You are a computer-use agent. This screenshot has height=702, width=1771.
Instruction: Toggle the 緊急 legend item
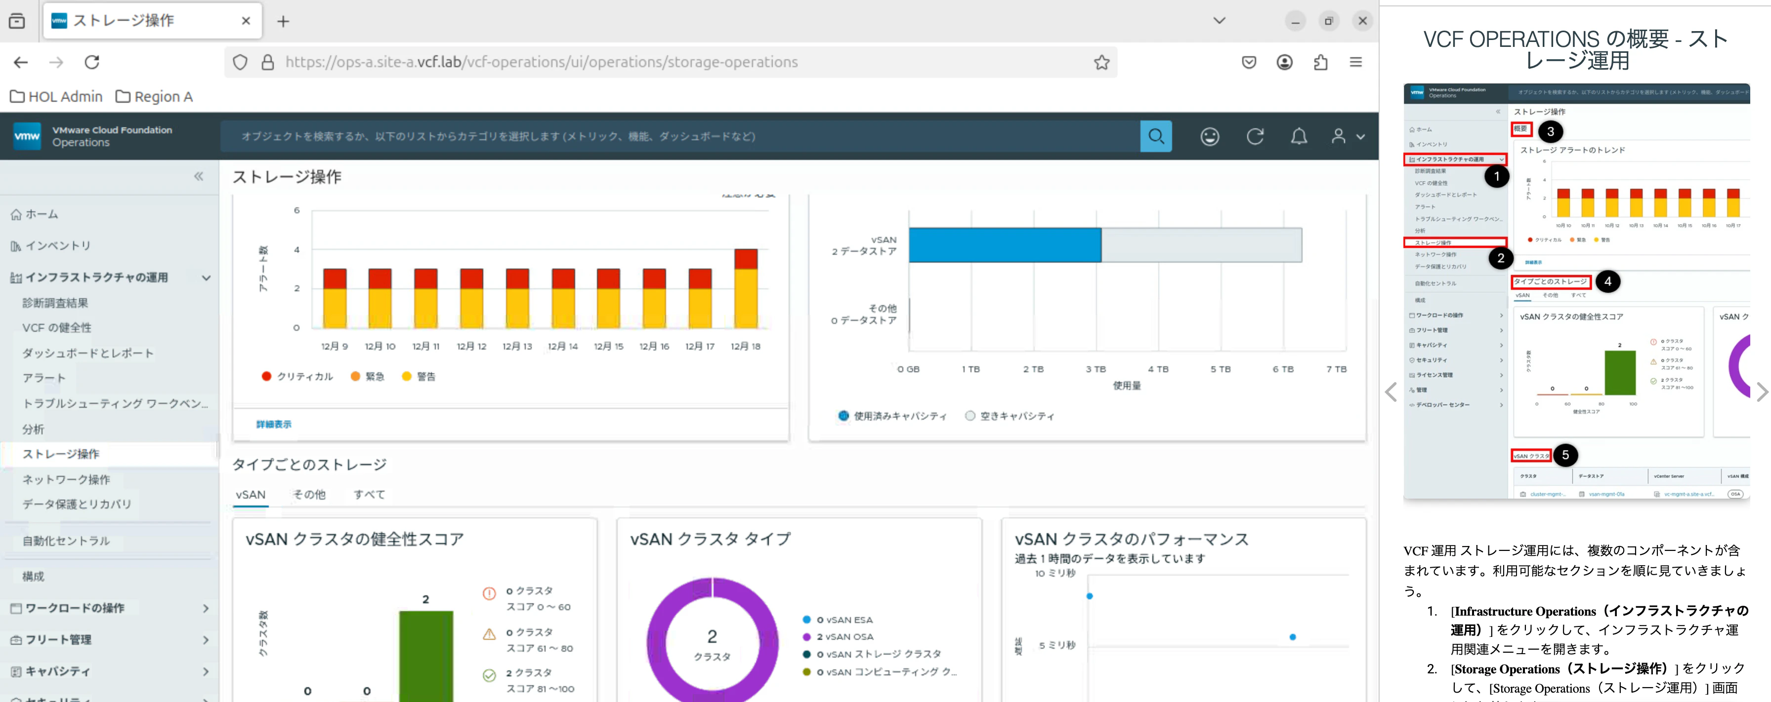[x=367, y=376]
